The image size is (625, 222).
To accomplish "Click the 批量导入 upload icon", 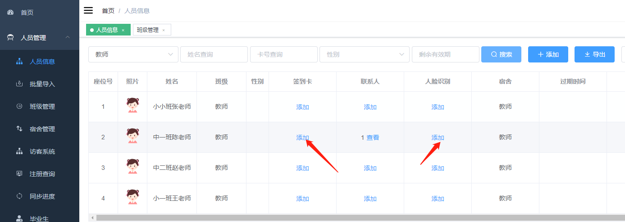I will [x=19, y=84].
